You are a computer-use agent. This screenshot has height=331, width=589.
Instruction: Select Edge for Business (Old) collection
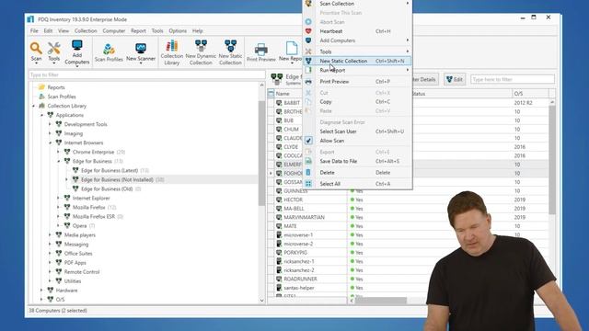click(x=107, y=188)
